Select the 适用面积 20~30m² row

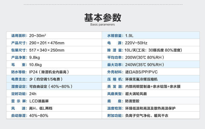coord(54,36)
